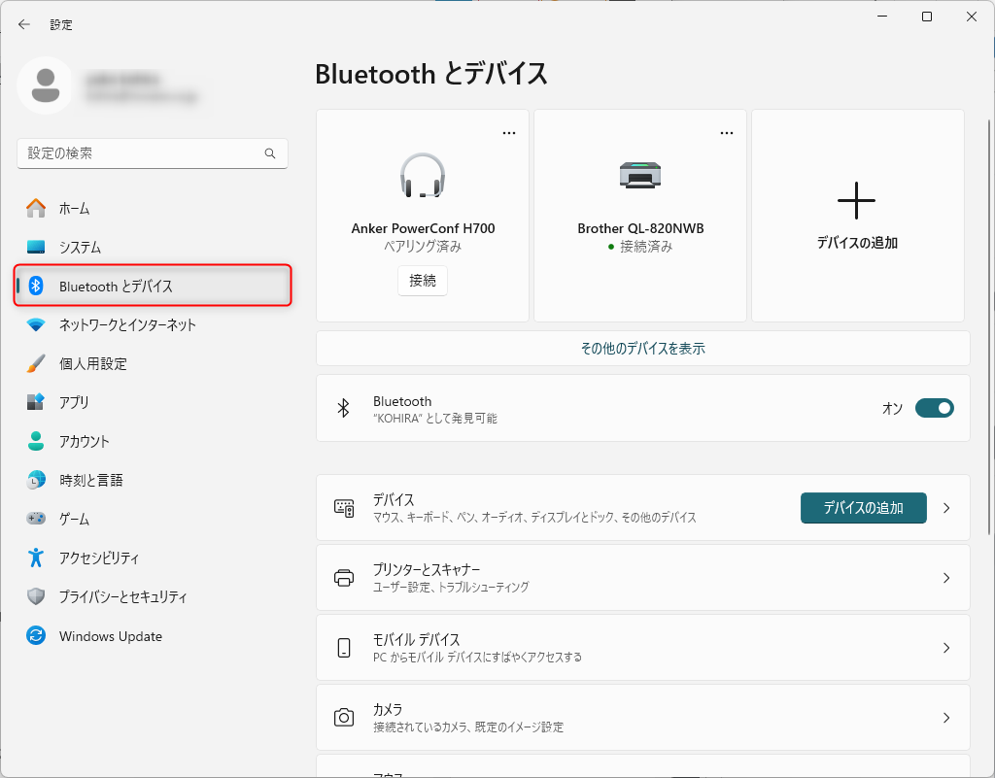Open more options for Brother QL-820NWB
The width and height of the screenshot is (995, 778).
click(727, 133)
